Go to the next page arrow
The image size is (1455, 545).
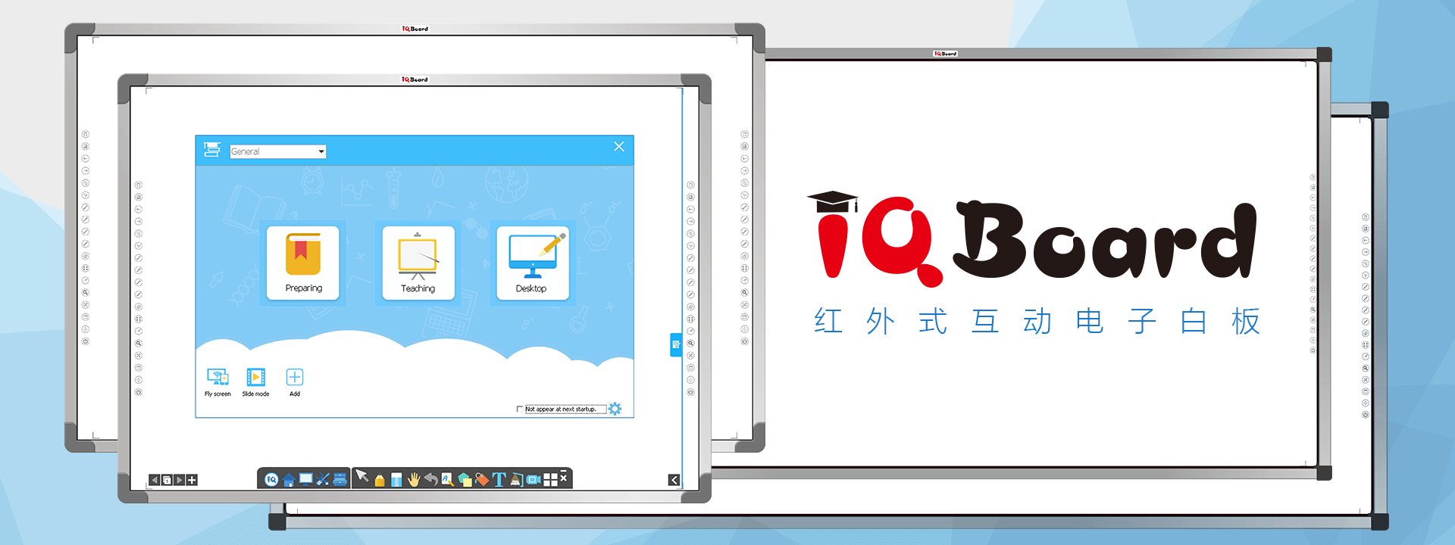[180, 480]
